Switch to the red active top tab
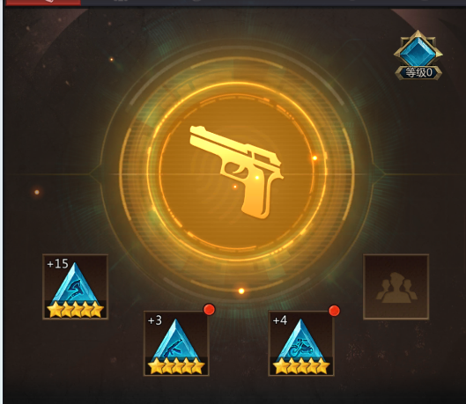 (43, 3)
